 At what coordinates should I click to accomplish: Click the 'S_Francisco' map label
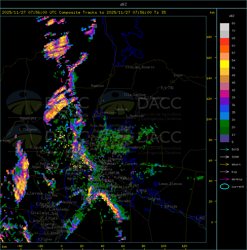click(106, 113)
